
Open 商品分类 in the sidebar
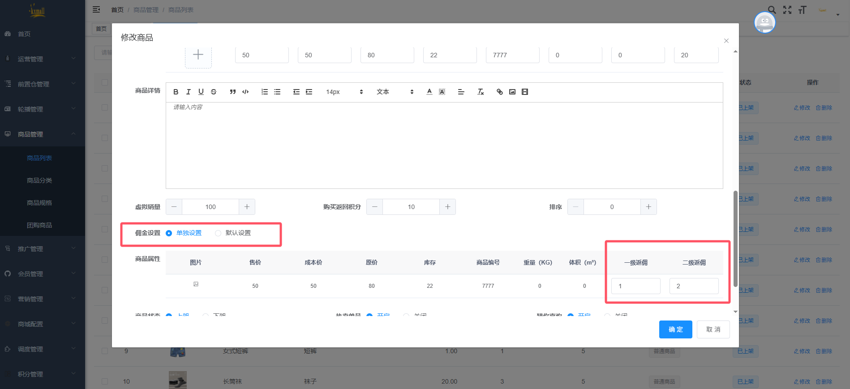click(39, 180)
